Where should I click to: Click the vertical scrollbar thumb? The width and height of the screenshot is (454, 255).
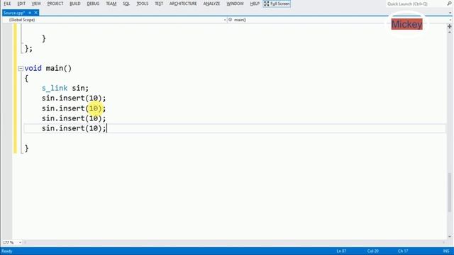[449, 192]
